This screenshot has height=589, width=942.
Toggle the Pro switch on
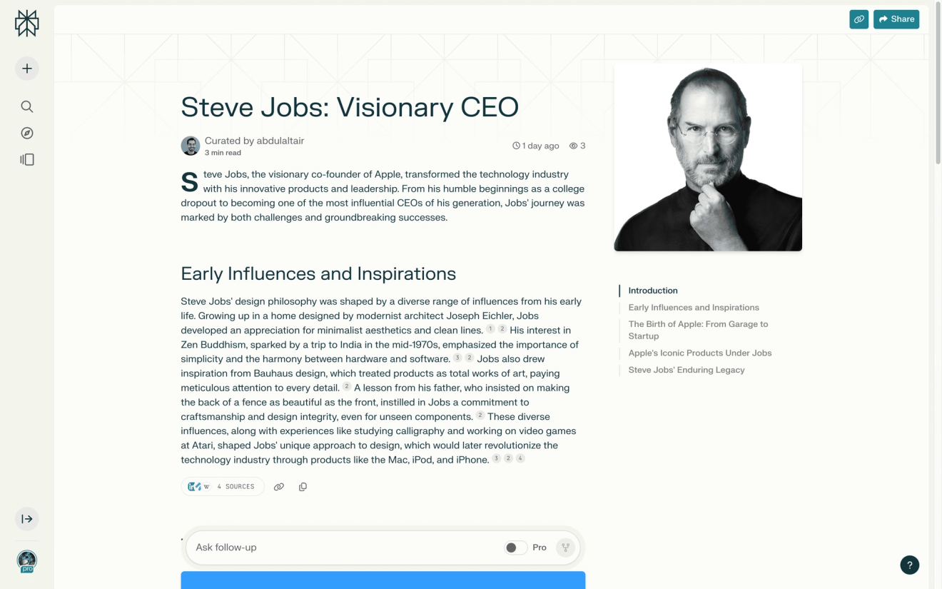[x=515, y=548]
